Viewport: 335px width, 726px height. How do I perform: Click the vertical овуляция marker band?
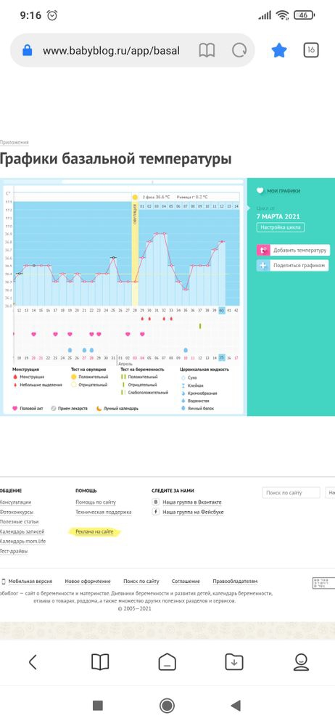135,253
